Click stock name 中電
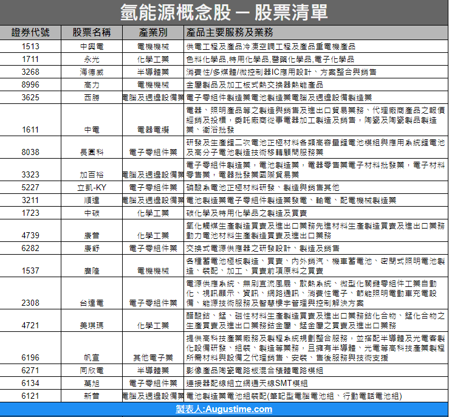The width and height of the screenshot is (449, 417). (92, 129)
